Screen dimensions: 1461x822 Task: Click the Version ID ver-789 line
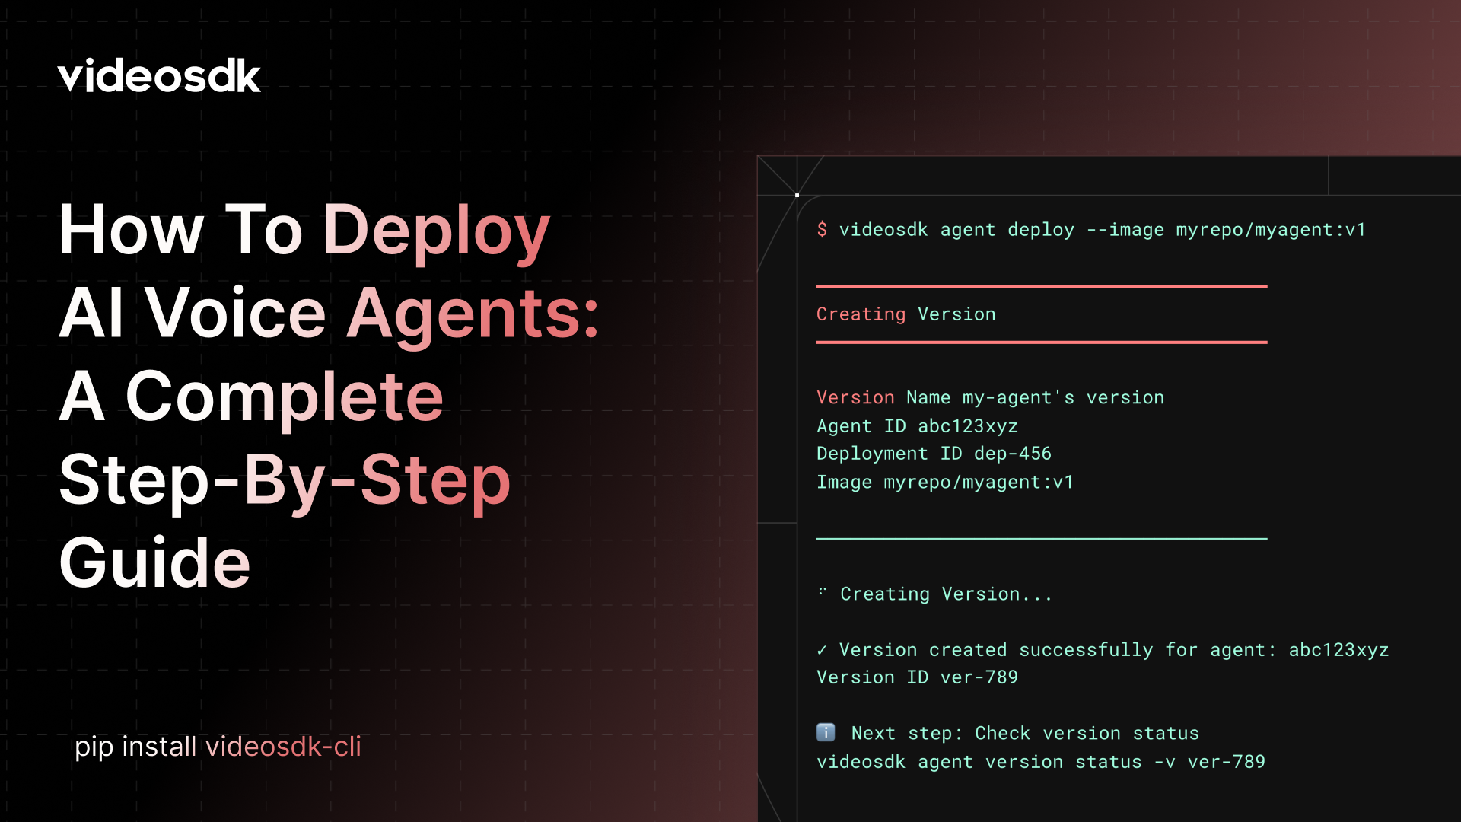pos(917,677)
